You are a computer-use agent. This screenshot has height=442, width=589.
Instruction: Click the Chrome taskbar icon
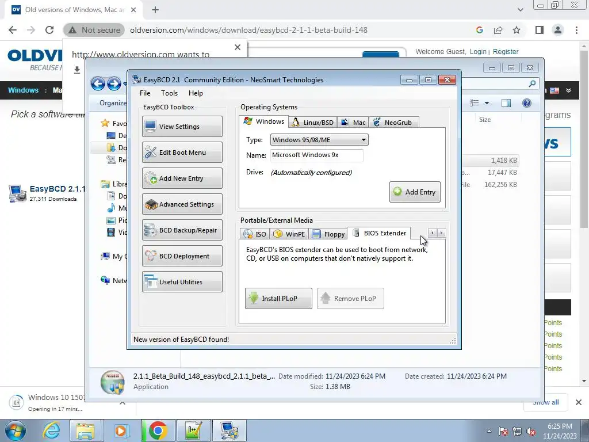tap(158, 431)
